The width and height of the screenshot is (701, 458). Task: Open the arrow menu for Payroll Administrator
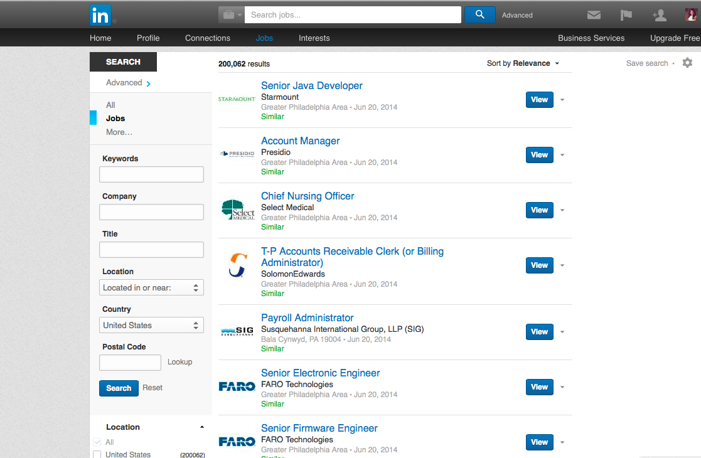click(x=562, y=332)
